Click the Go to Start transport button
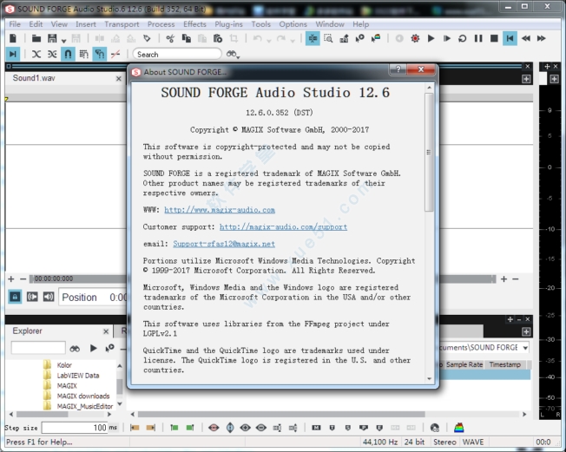The width and height of the screenshot is (566, 452). [510, 38]
